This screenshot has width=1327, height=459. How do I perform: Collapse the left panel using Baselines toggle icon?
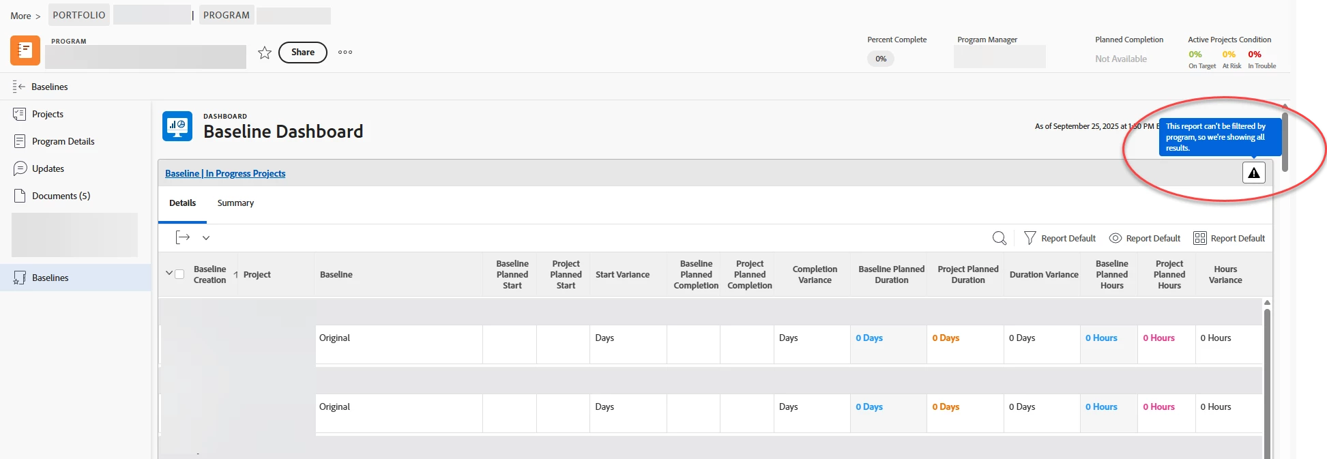(x=19, y=87)
